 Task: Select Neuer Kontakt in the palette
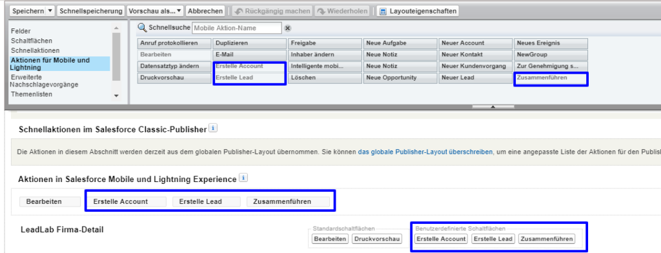pos(476,54)
